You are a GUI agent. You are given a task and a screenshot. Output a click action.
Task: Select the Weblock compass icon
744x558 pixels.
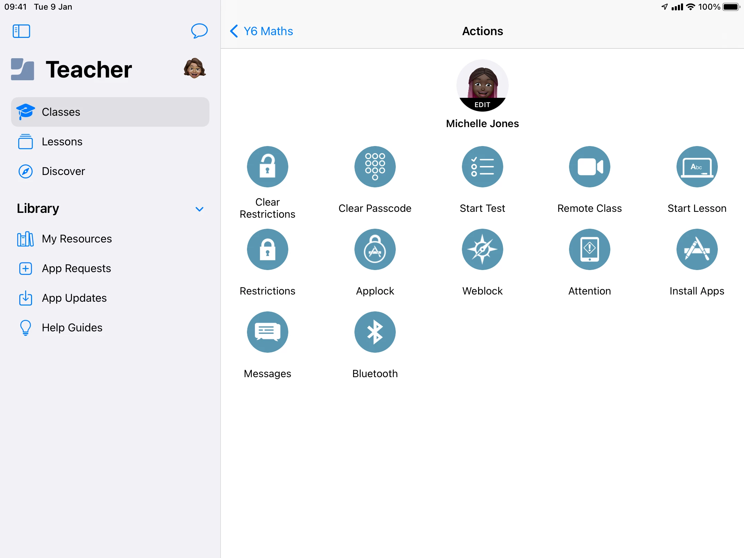pos(482,249)
